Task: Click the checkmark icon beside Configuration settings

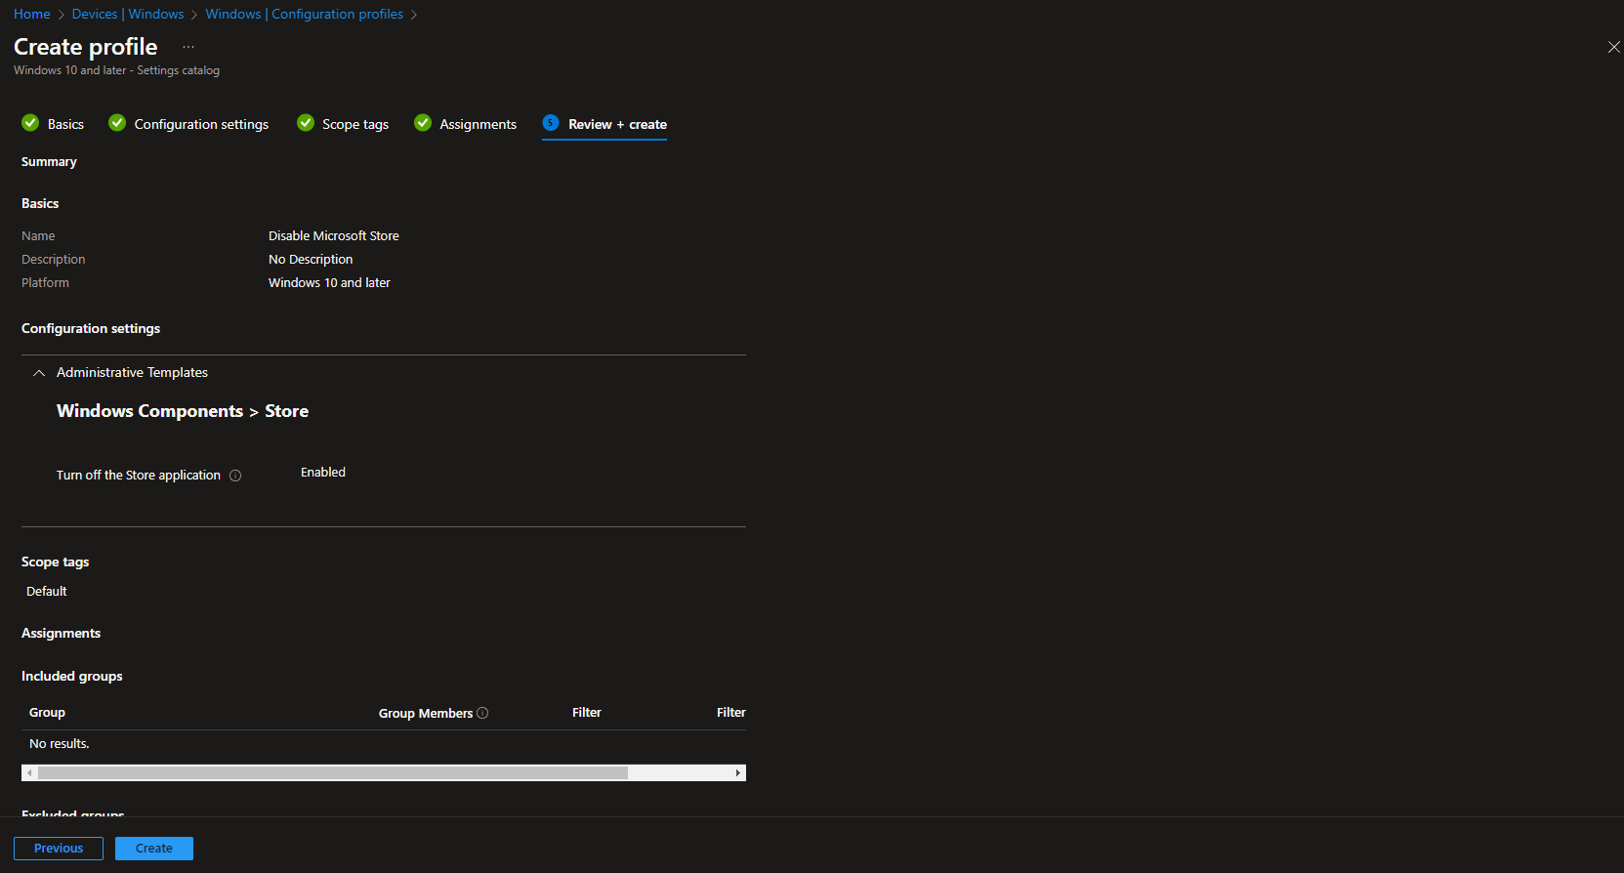Action: click(117, 122)
